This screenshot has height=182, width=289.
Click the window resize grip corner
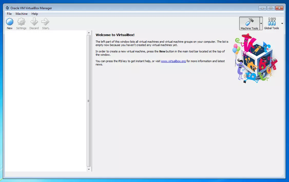click(x=282, y=176)
